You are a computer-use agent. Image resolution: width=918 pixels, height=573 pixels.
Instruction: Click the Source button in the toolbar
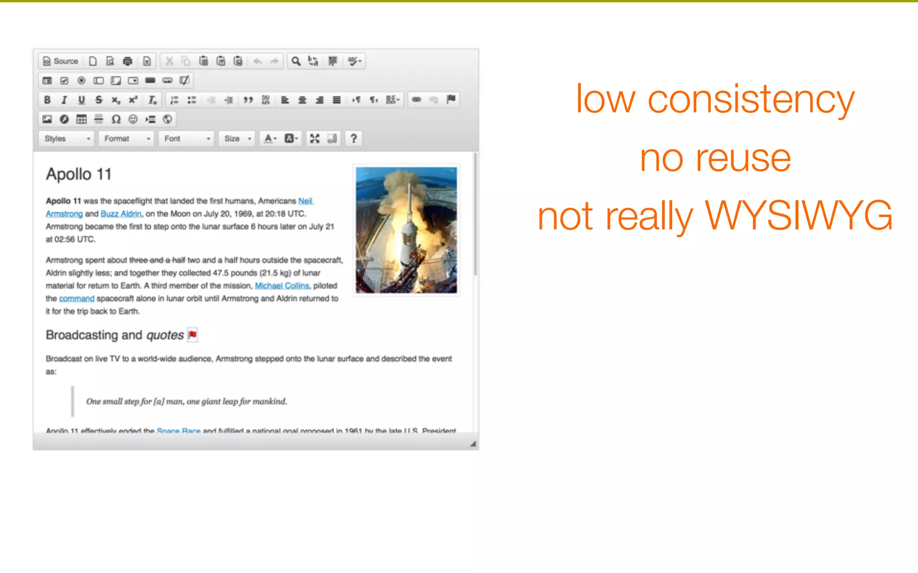click(61, 61)
